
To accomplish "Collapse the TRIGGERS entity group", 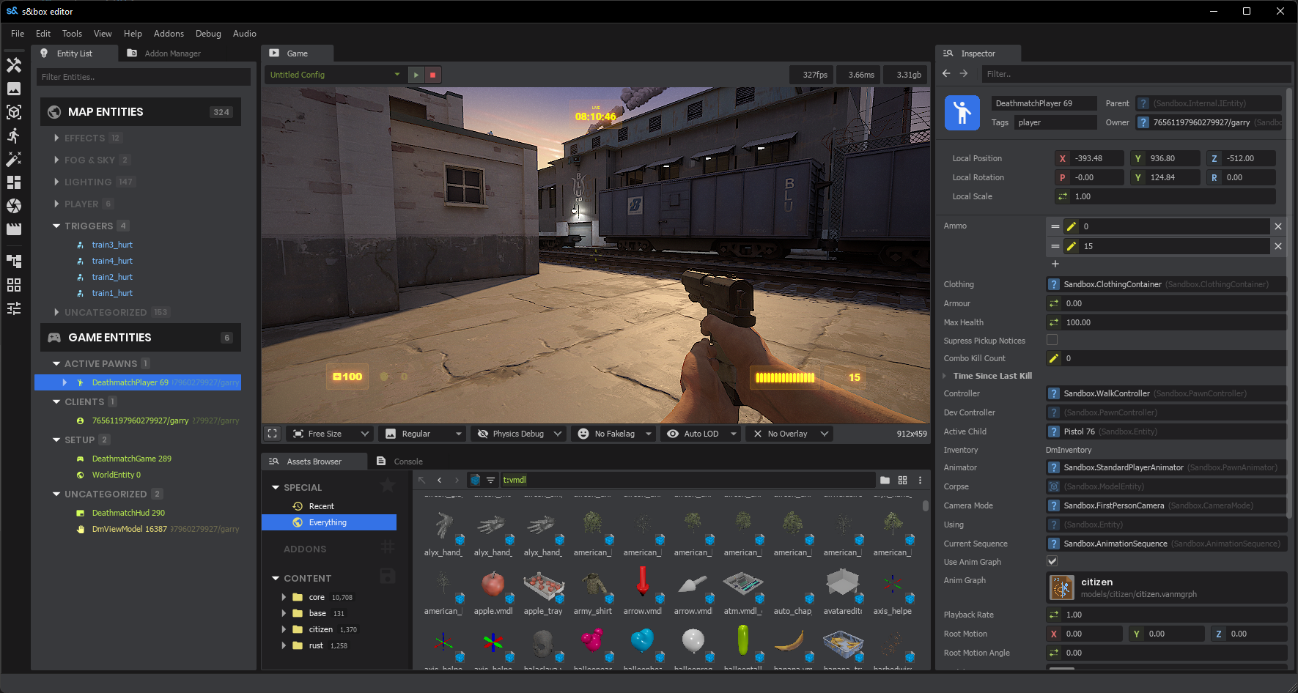I will point(56,226).
